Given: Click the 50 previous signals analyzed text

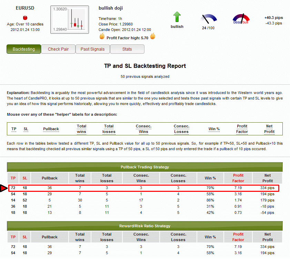Looking at the screenshot, I should tap(145, 76).
